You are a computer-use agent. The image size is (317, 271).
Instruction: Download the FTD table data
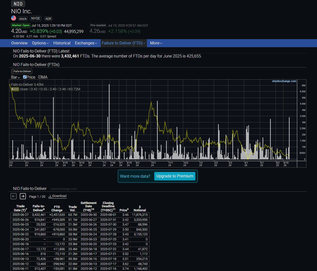pos(57,196)
